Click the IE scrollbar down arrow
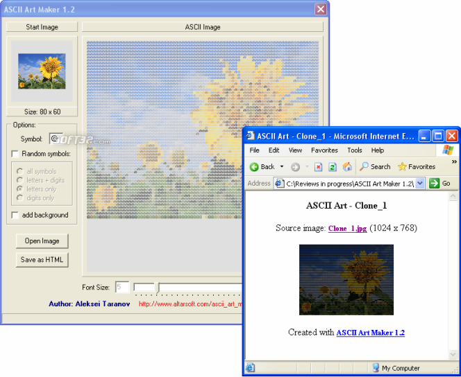Screen dimensions: 461x377 coord(453,354)
